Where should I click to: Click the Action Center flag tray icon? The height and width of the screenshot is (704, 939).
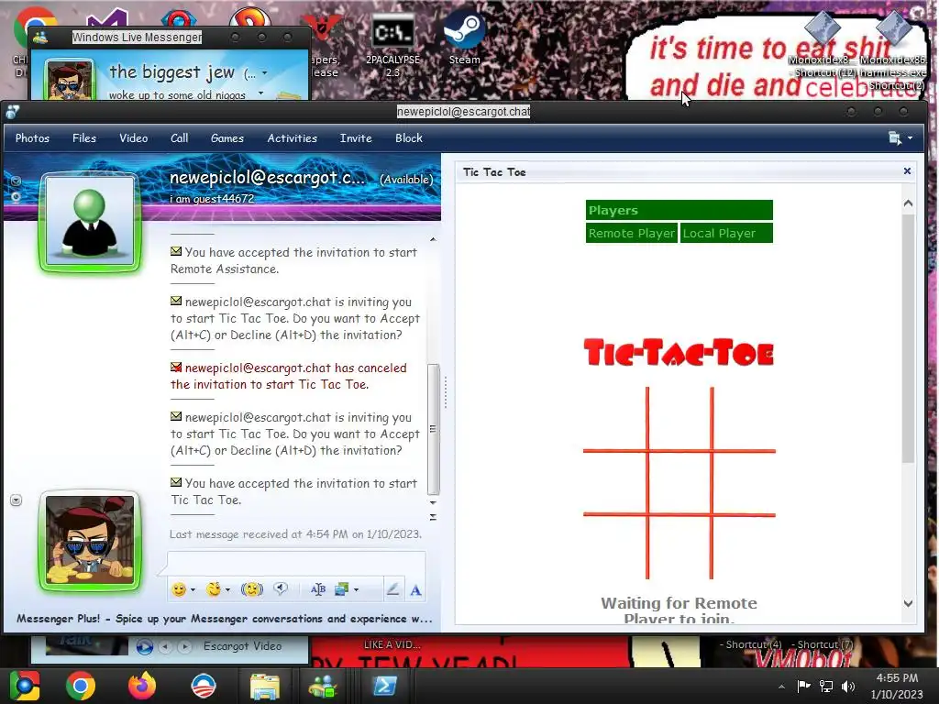pos(803,686)
